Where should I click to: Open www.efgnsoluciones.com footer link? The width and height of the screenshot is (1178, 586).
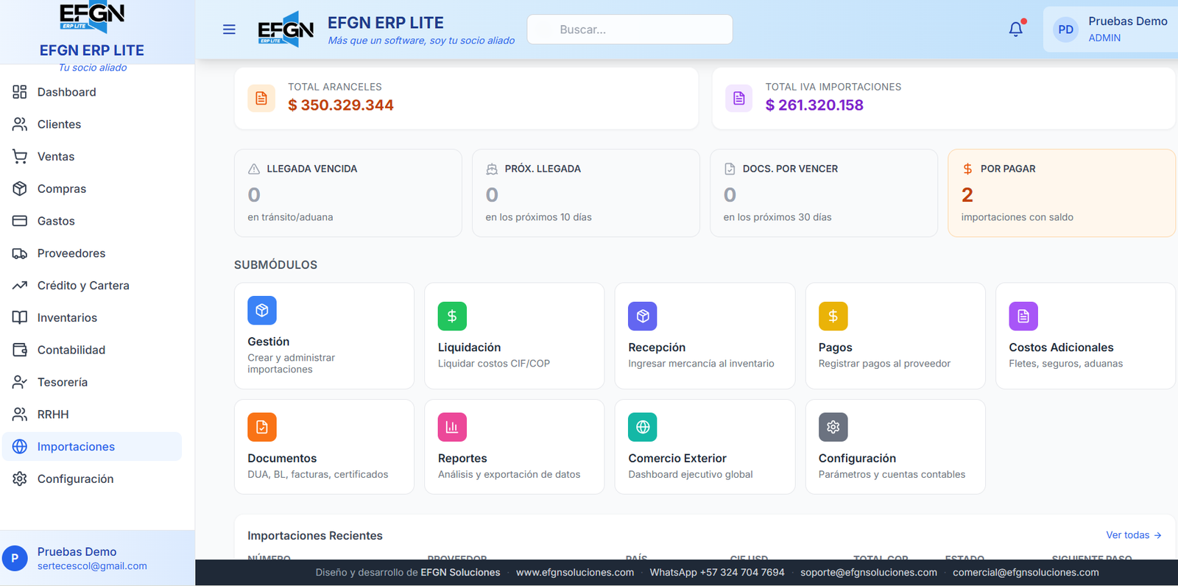pos(575,572)
